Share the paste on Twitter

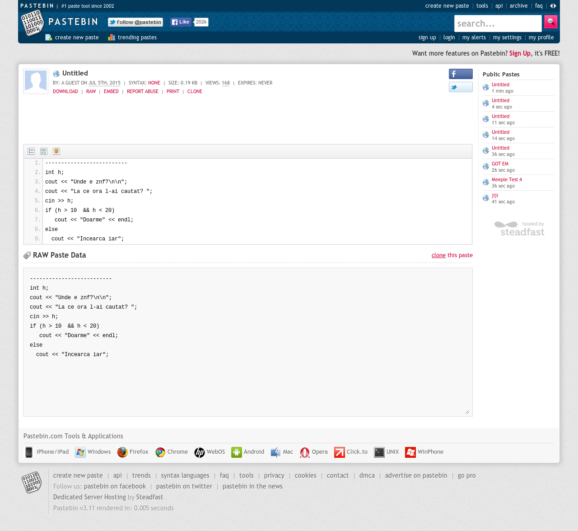(461, 87)
